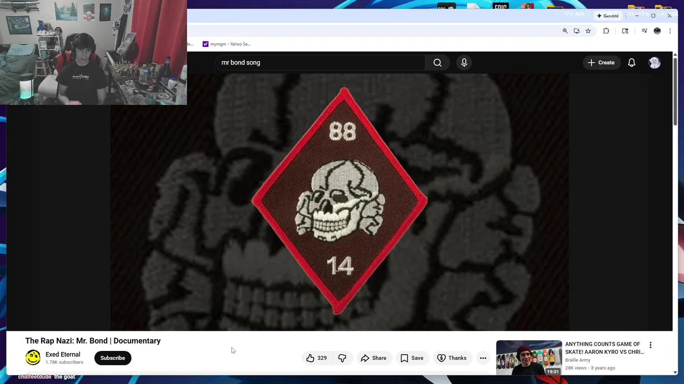
Task: Click the video title 'The Rap Nazi: Mr. Bond | Documentary'
Action: [x=93, y=341]
